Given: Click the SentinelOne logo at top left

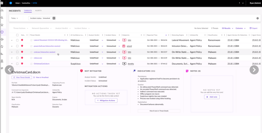Looking at the screenshot, I should (x=2, y=3).
